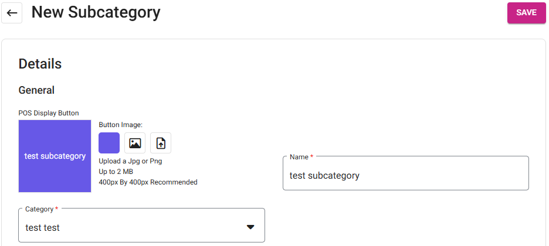Screen dimensions: 549x246
Task: Click the SAVE button
Action: pyautogui.click(x=526, y=12)
